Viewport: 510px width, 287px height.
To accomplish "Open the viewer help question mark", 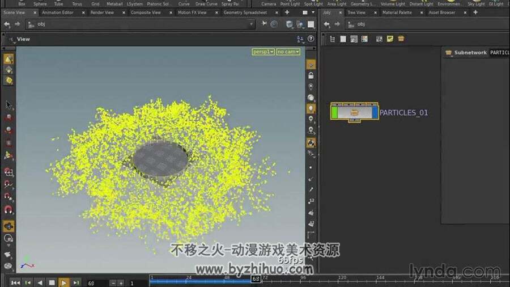I will click(x=311, y=39).
